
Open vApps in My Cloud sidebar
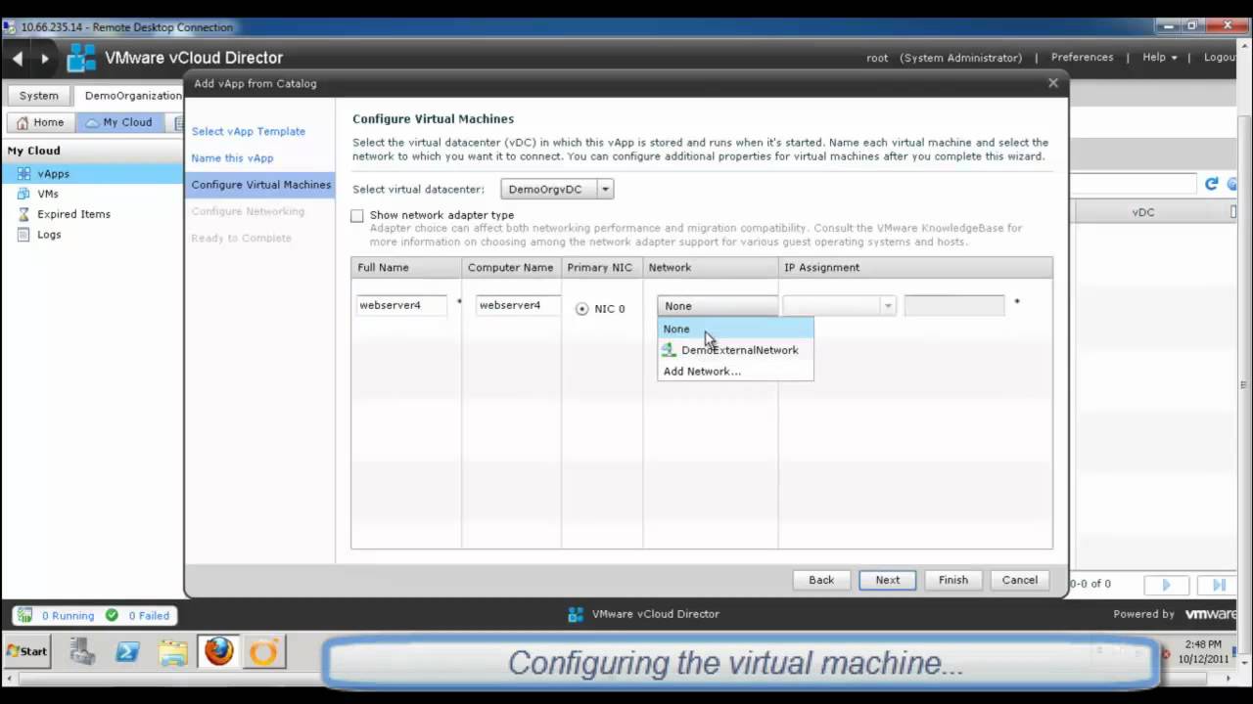[x=93, y=173]
